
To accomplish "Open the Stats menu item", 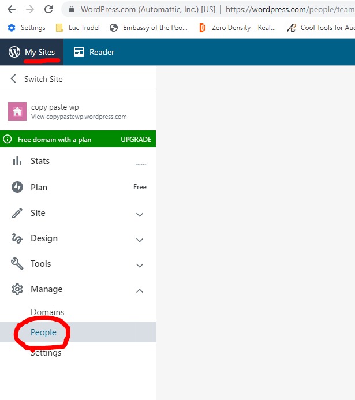I will point(78,161).
